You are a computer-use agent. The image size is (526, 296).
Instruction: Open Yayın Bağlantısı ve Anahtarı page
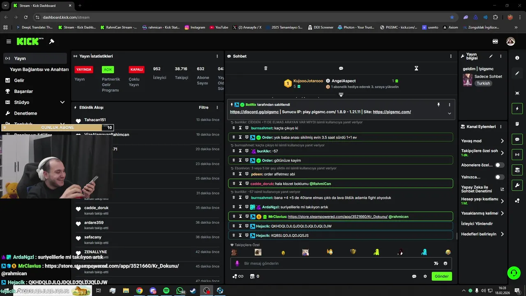tap(39, 69)
